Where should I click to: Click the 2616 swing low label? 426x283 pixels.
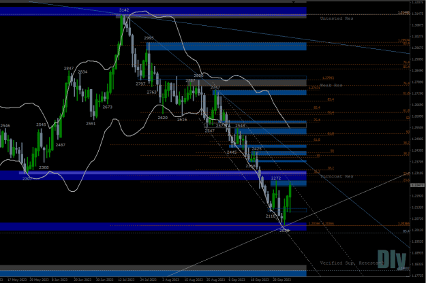pyautogui.click(x=182, y=119)
